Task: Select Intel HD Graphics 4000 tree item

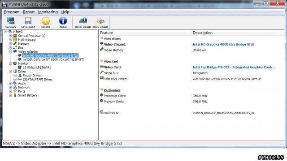Action: tap(50, 55)
